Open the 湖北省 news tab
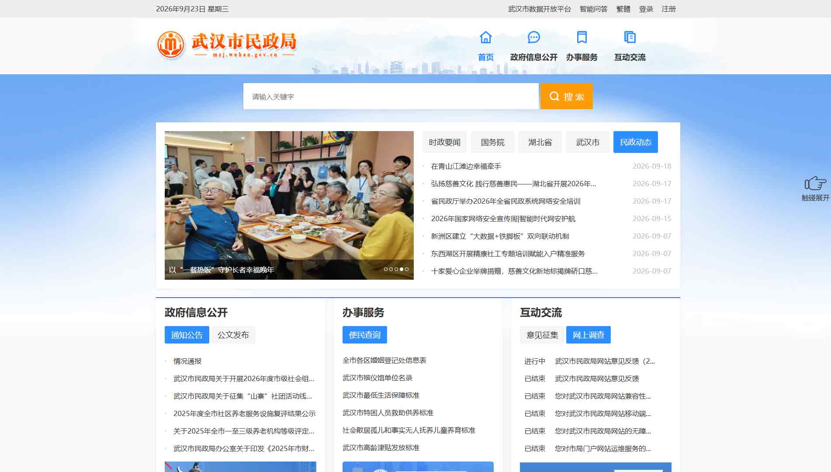Image resolution: width=831 pixels, height=472 pixels. [x=540, y=142]
